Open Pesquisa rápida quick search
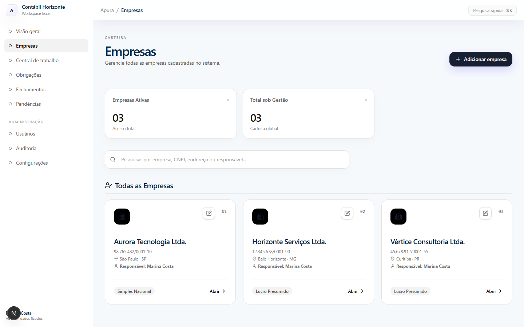This screenshot has height=327, width=524. click(x=492, y=11)
